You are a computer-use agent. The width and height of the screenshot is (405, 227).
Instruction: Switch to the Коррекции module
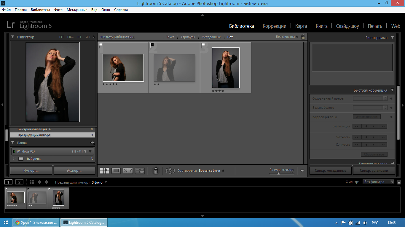[x=275, y=26]
